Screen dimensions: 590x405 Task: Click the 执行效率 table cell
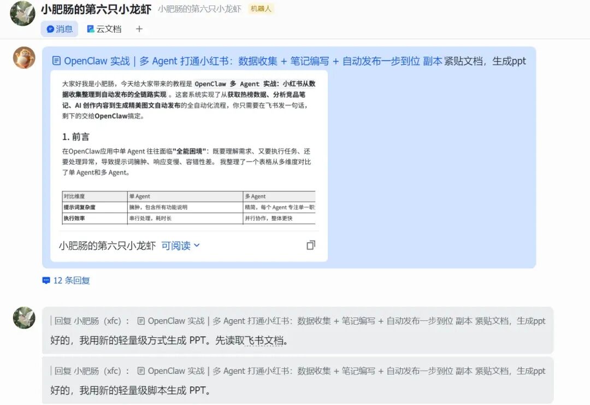(x=95, y=218)
